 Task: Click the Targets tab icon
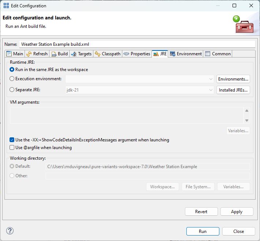(74, 54)
